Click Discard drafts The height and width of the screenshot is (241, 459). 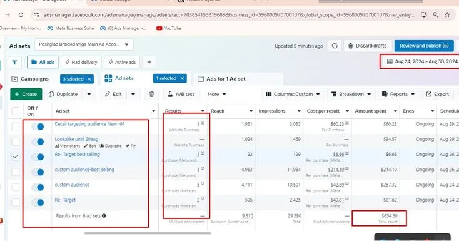pos(367,46)
